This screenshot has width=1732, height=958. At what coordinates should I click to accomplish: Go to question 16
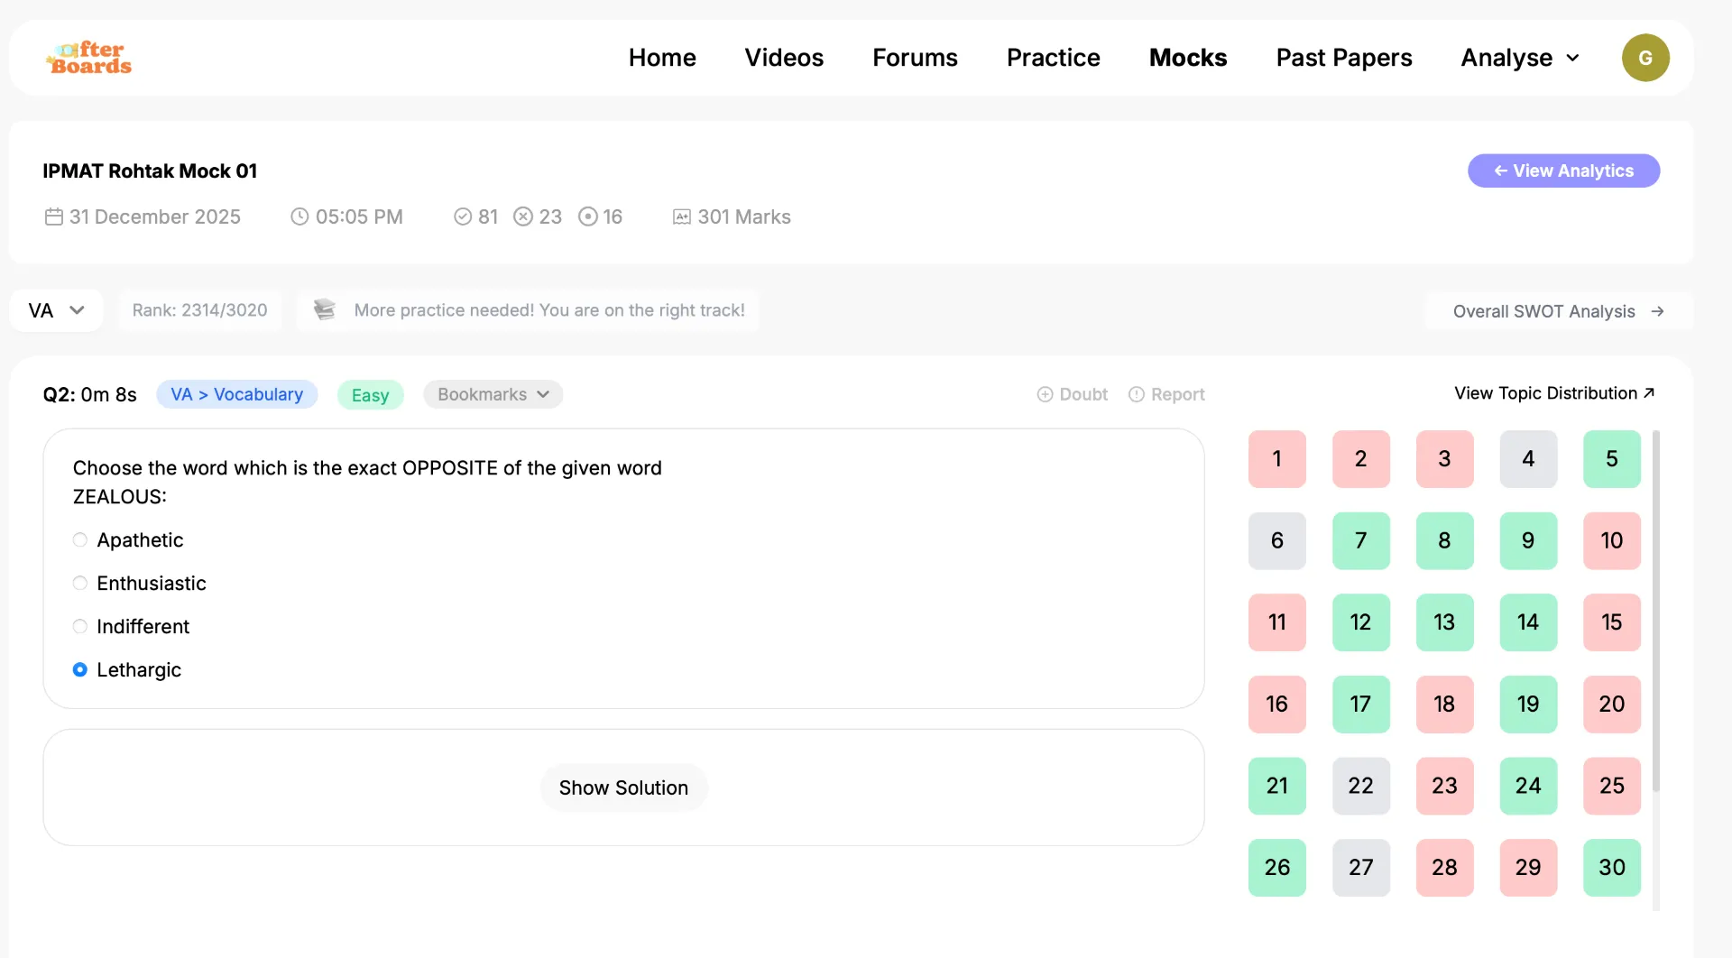coord(1276,704)
